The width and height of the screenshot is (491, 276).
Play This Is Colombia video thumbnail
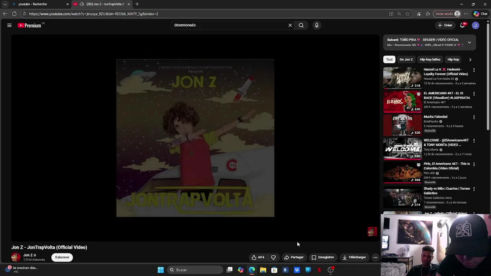(402, 172)
